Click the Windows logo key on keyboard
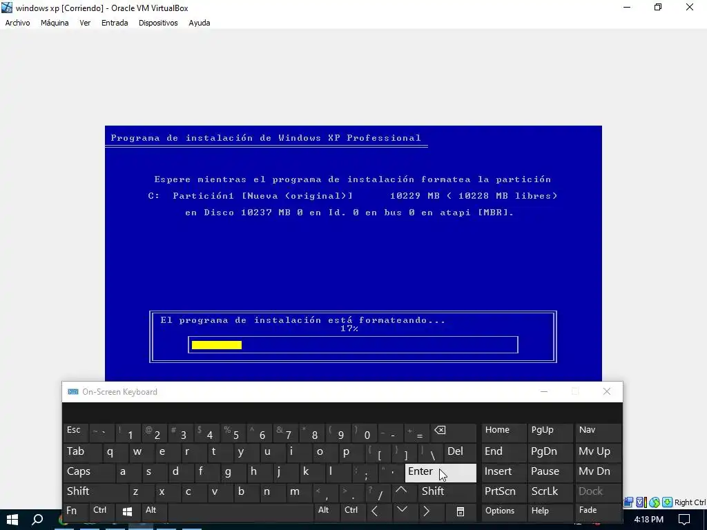This screenshot has width=707, height=530. [x=127, y=511]
